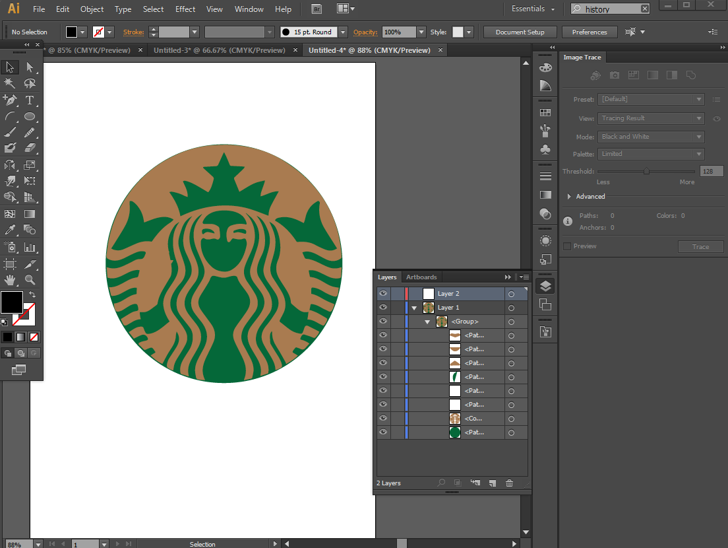Open the brush definition dropdown 15 pt. Round
Viewport: 728px width, 548px height.
pyautogui.click(x=343, y=32)
